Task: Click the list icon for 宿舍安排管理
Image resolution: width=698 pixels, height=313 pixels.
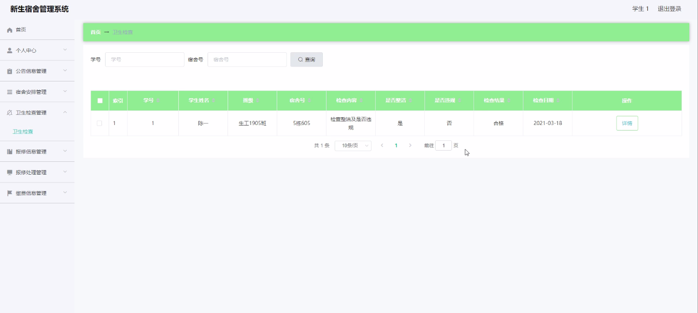Action: pos(9,92)
